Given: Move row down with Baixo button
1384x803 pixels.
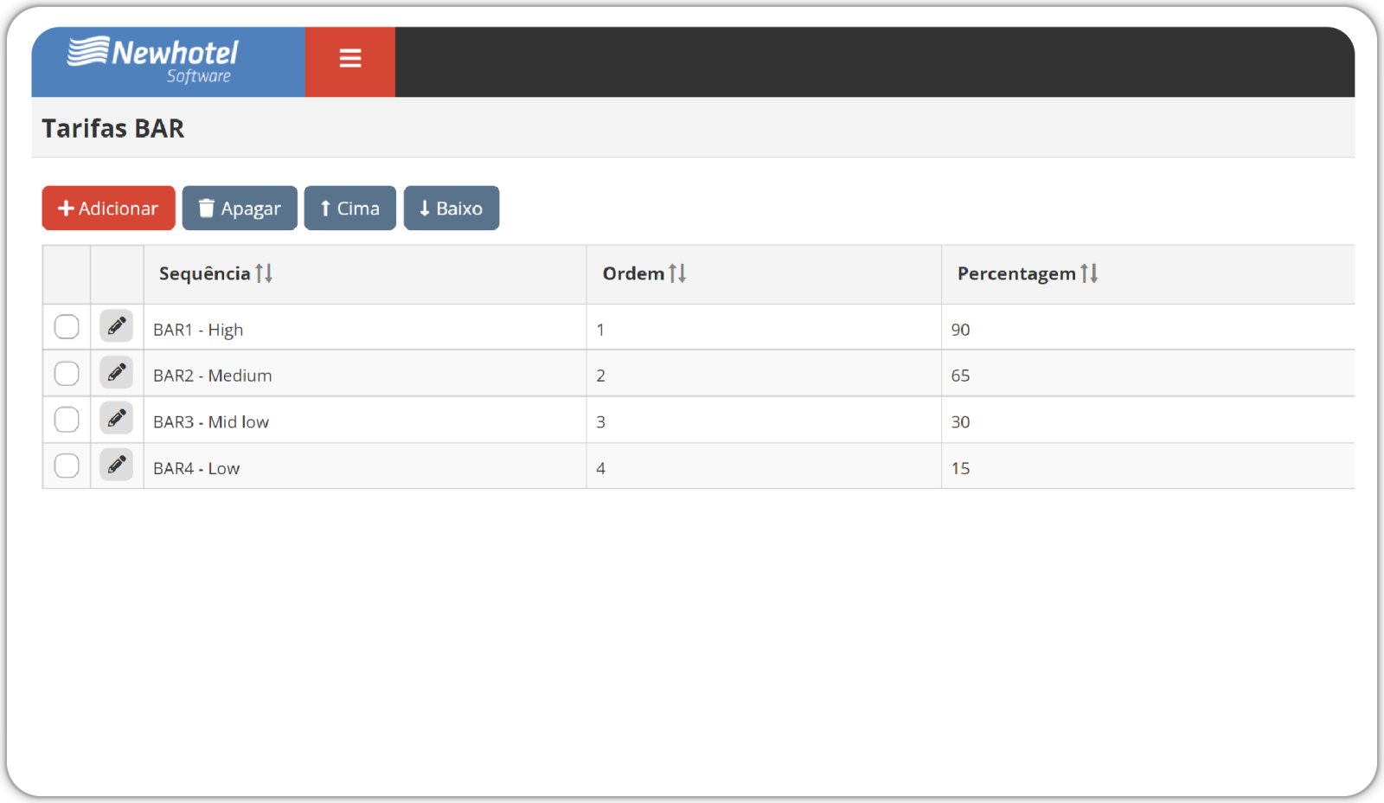Looking at the screenshot, I should 451,208.
